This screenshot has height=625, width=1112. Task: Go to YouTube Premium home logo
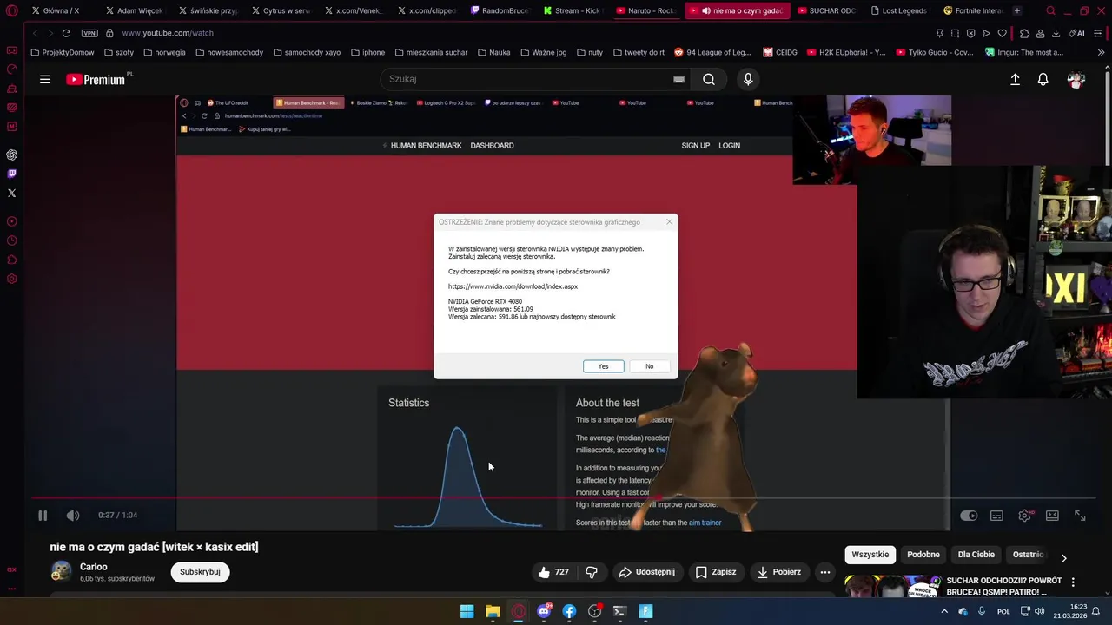pos(96,79)
